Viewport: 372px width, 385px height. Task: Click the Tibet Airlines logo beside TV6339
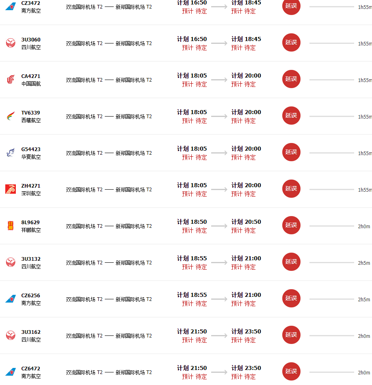coord(11,116)
